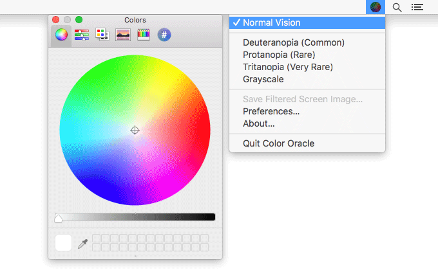Image resolution: width=438 pixels, height=279 pixels.
Task: Open the crayon pencils picker tab
Action: pyautogui.click(x=144, y=35)
